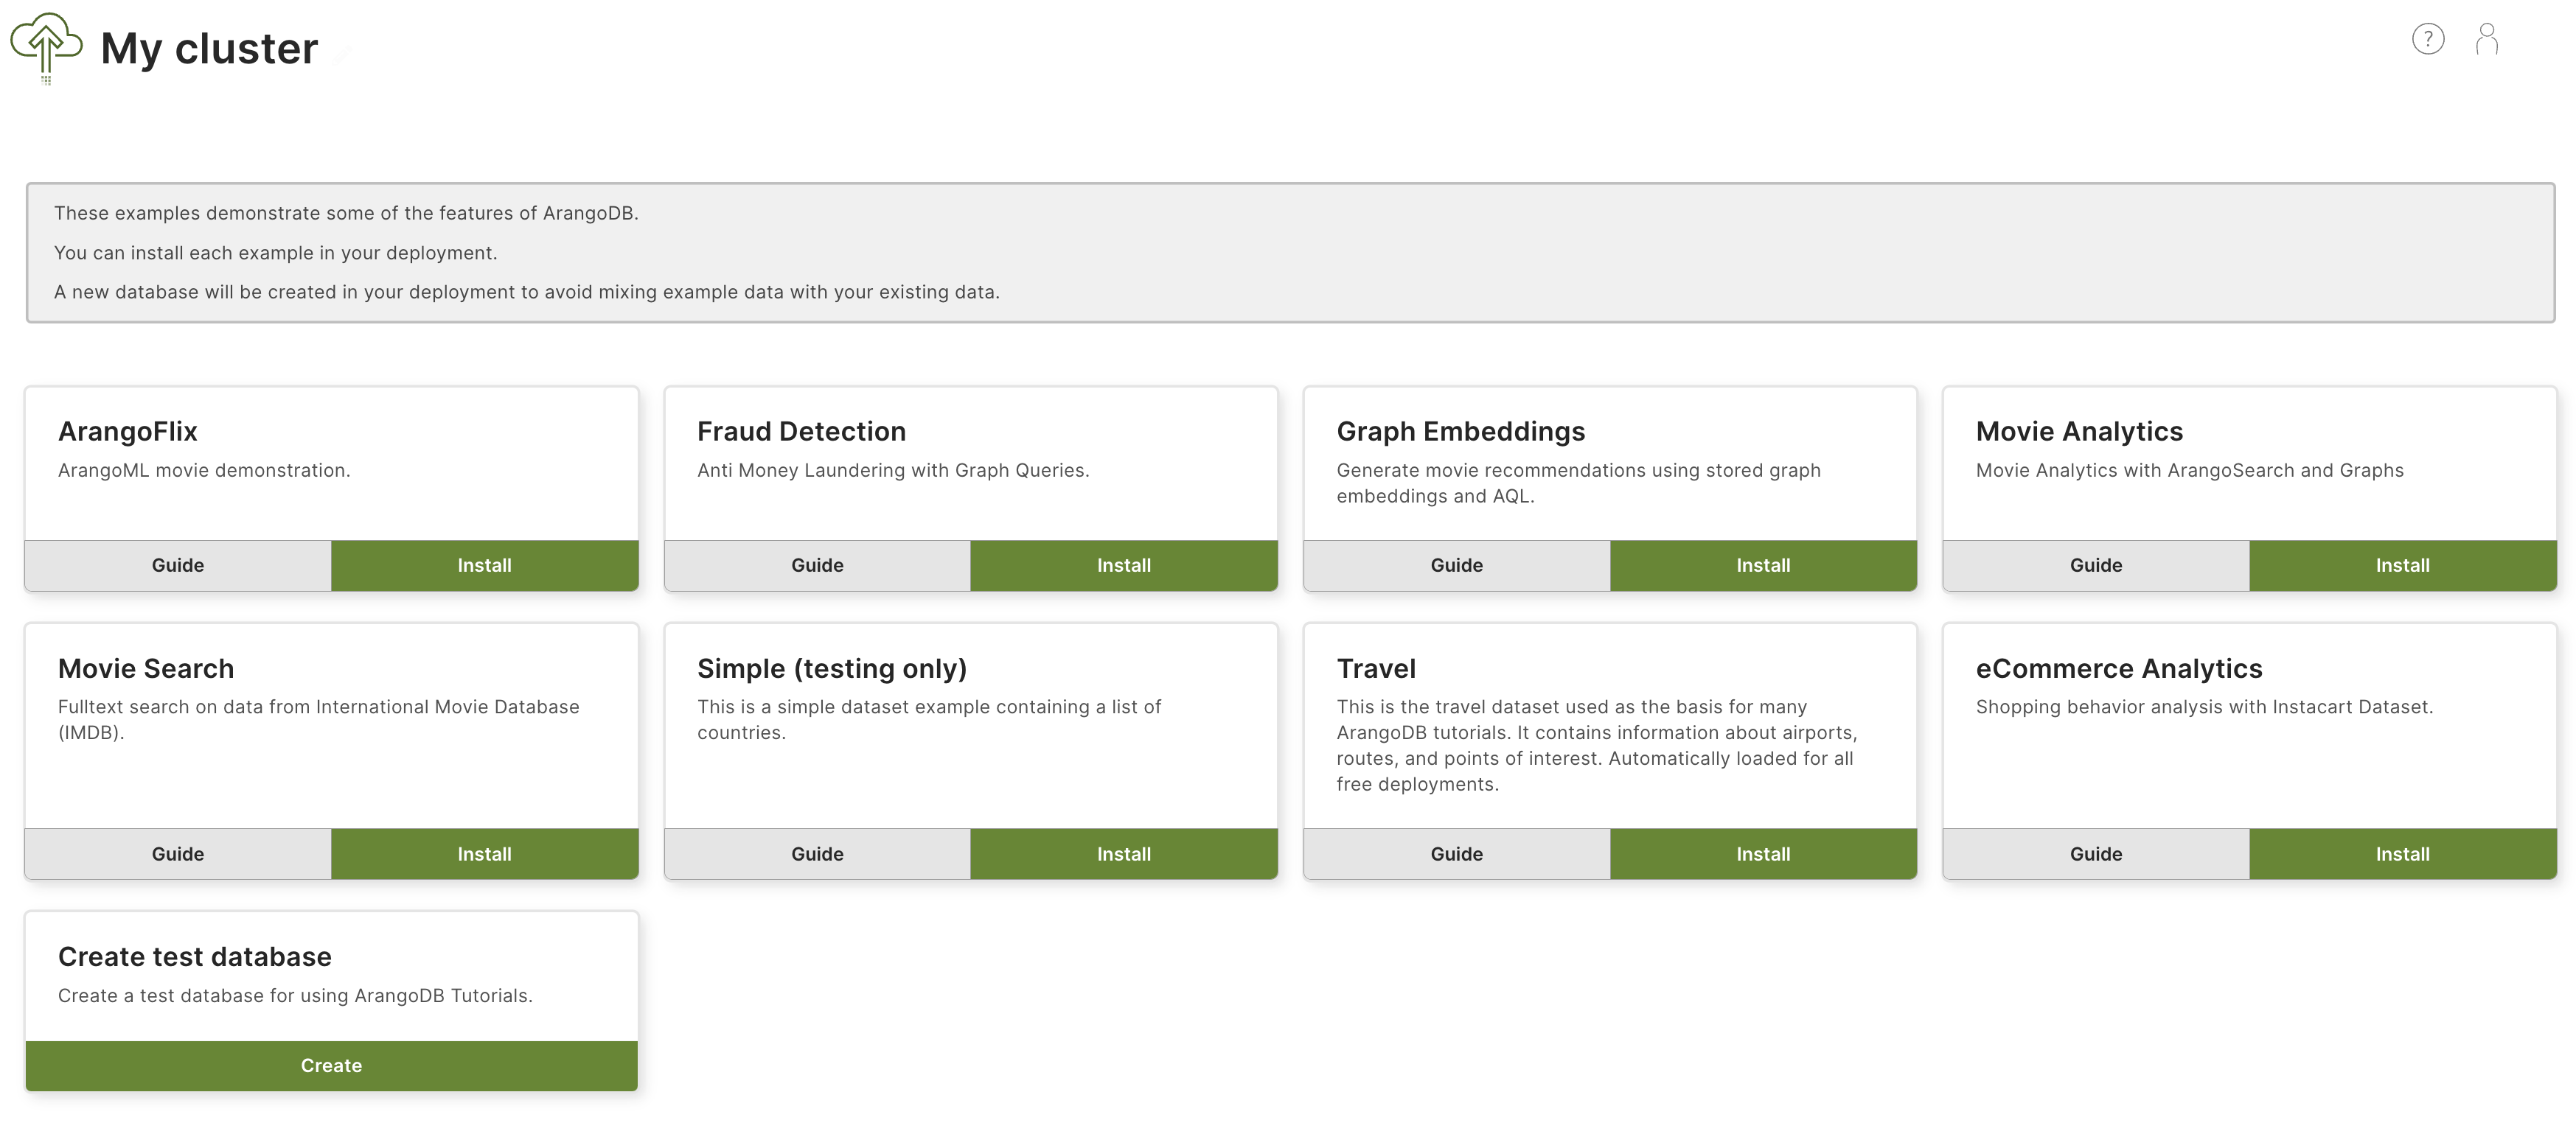Image resolution: width=2576 pixels, height=1148 pixels.
Task: Click the ArangoDB cloud logo icon
Action: (x=46, y=48)
